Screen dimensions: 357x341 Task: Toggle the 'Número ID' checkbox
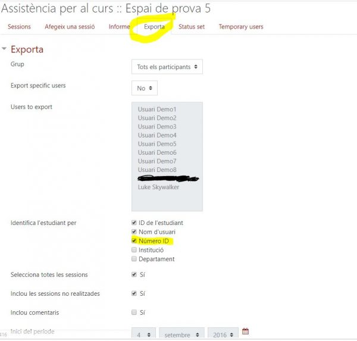pos(134,241)
